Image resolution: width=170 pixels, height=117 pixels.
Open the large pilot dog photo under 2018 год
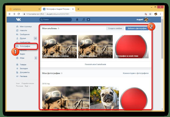pos(66,98)
